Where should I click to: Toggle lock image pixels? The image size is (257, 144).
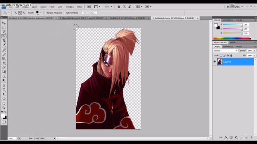coord(224,56)
